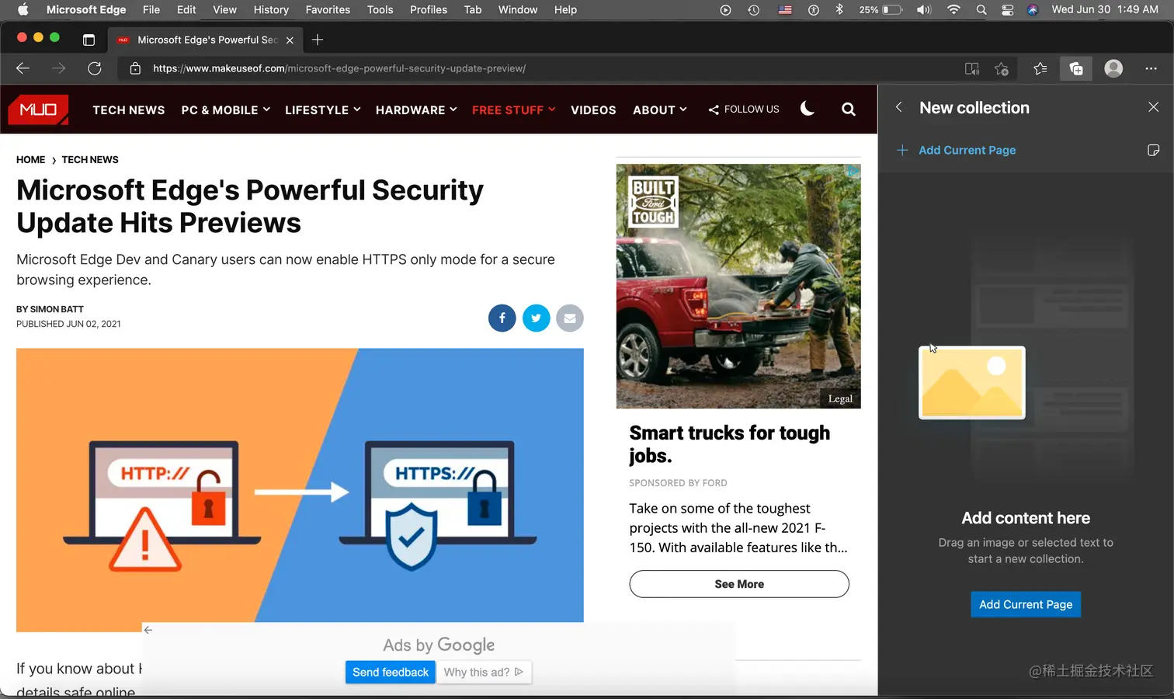The width and height of the screenshot is (1174, 699).
Task: Open Immersive Reader icon in address bar
Action: tap(972, 68)
